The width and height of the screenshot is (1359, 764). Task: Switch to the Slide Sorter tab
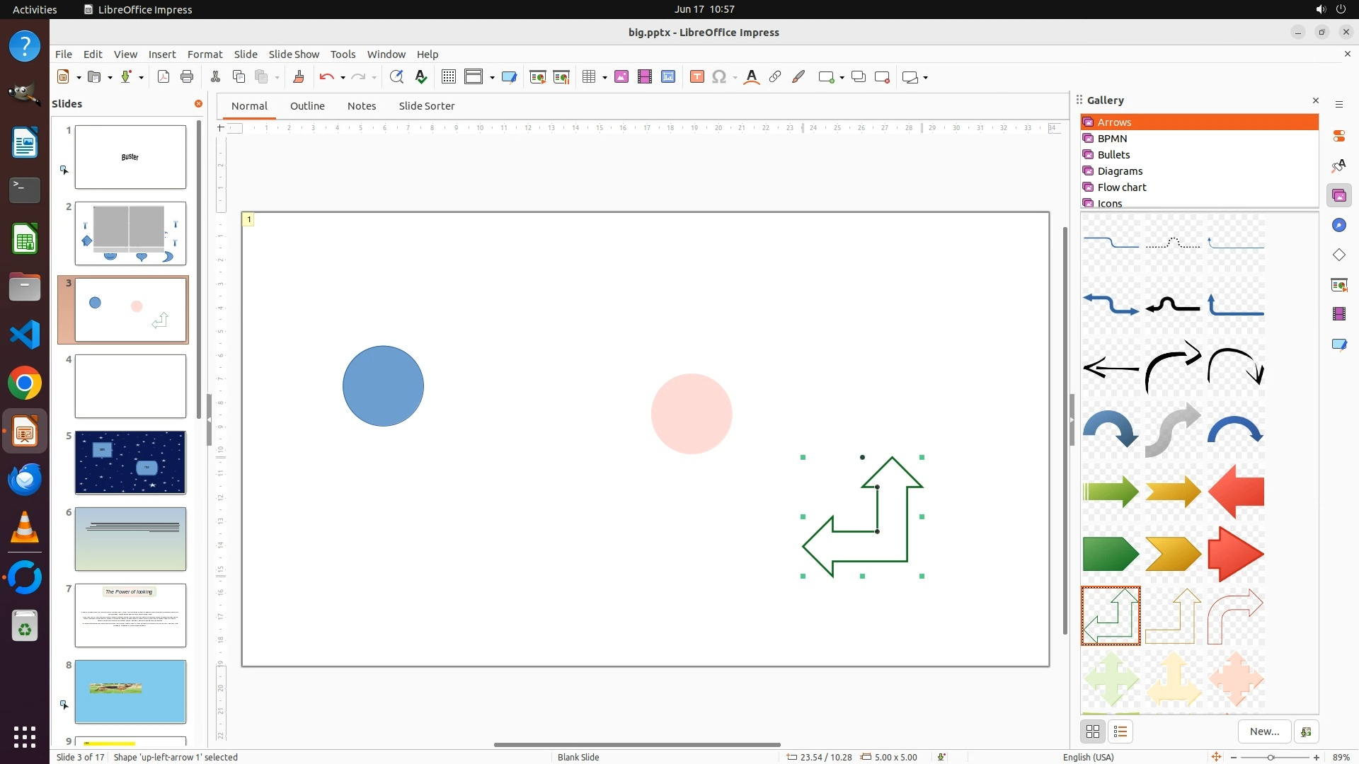(426, 105)
